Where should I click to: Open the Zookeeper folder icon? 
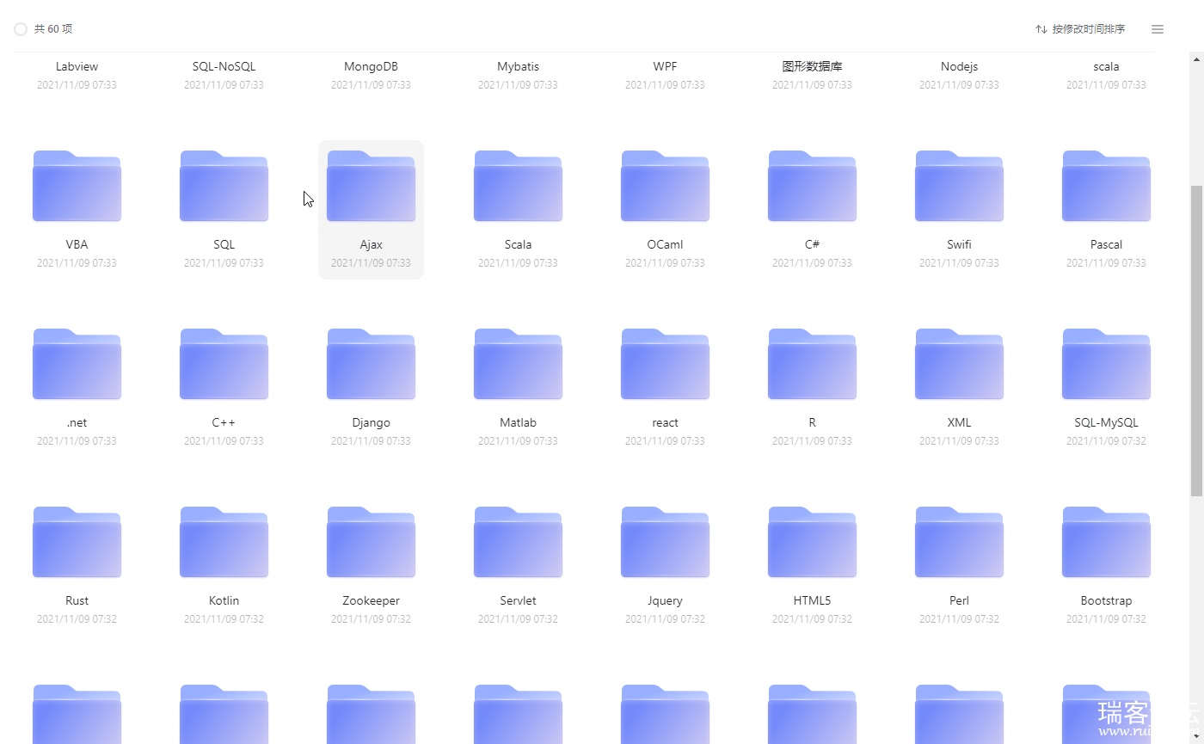(x=371, y=543)
